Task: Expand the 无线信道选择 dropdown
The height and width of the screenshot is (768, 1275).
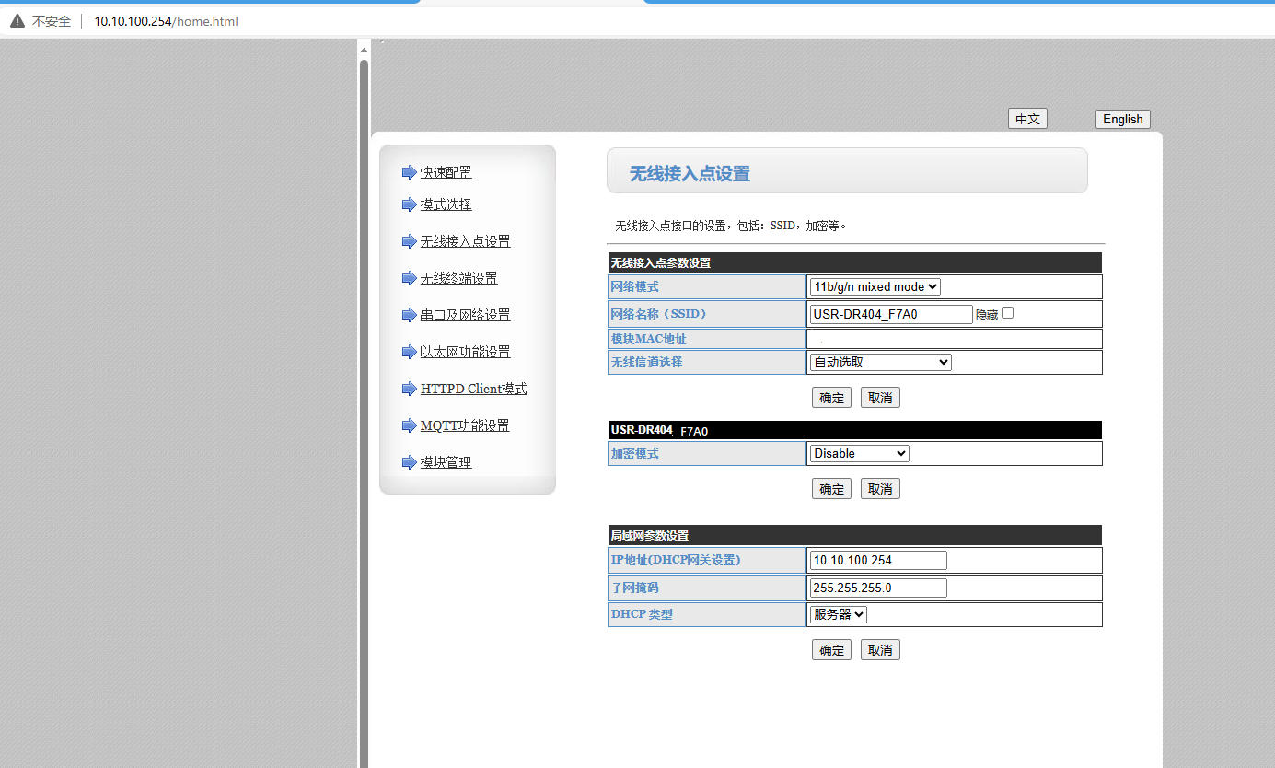Action: click(x=880, y=363)
